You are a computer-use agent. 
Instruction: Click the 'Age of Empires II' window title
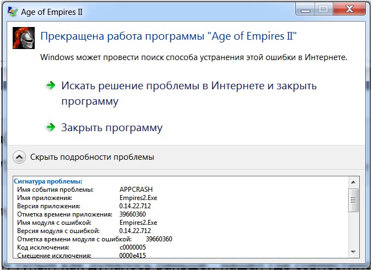(x=52, y=12)
